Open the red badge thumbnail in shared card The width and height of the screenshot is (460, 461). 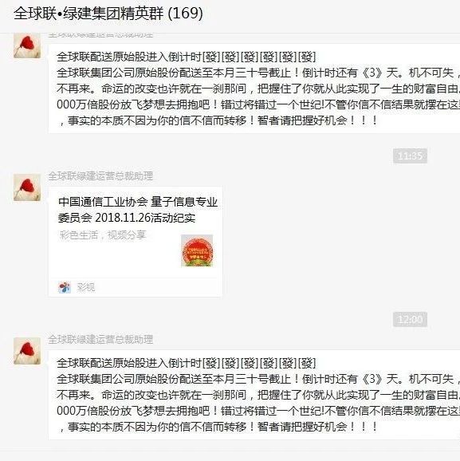tap(197, 250)
